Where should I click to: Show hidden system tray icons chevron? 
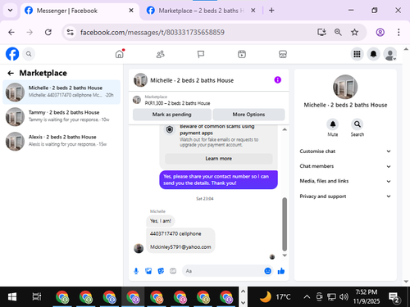pyautogui.click(x=307, y=297)
